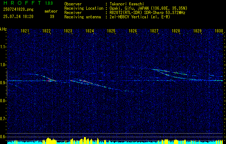Click the Receiving antenna field label
This screenshot has width=226, height=144.
(x=83, y=17)
